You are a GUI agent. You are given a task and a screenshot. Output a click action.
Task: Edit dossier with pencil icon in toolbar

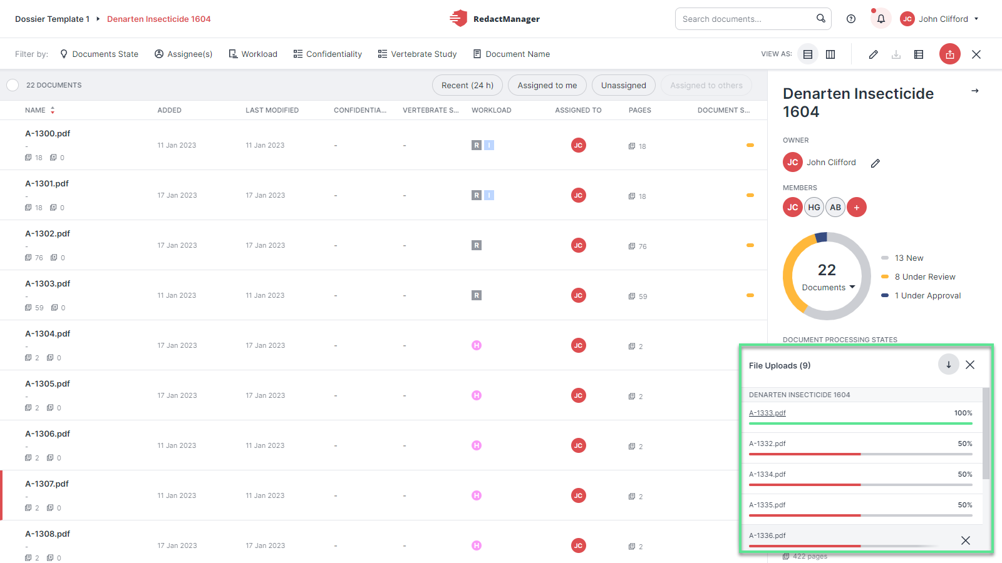pyautogui.click(x=873, y=54)
